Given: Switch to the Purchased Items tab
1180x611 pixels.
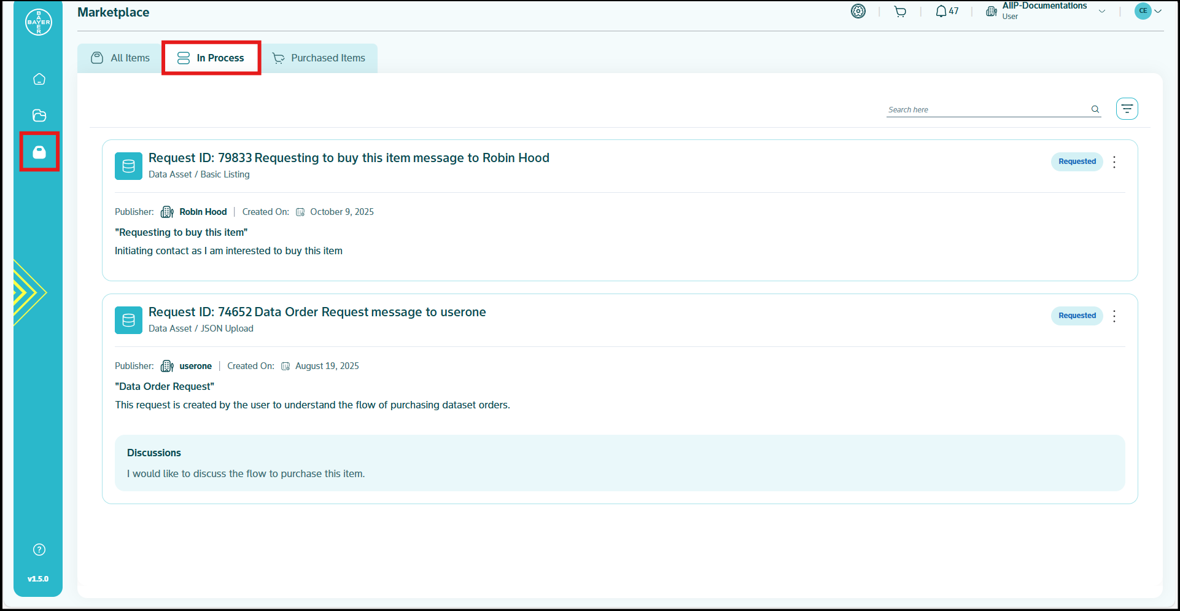Looking at the screenshot, I should (319, 58).
